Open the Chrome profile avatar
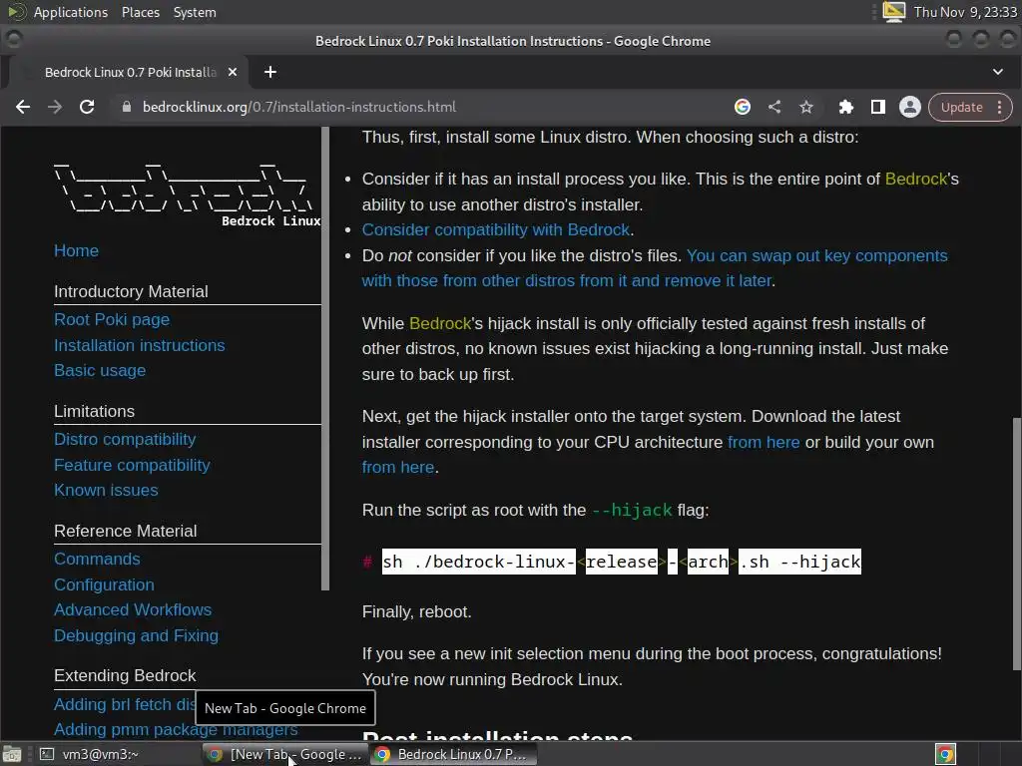Screen dimensions: 1022x766 click(910, 107)
